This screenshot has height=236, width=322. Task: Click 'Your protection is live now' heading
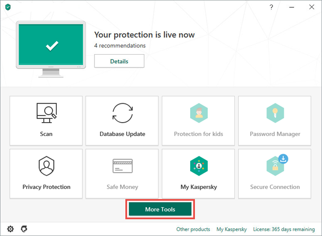point(144,35)
